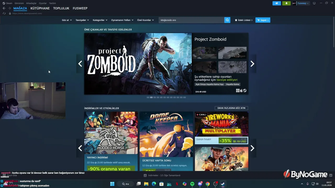Switch to MAĞAZA tab
This screenshot has width=335, height=188.
click(x=20, y=8)
